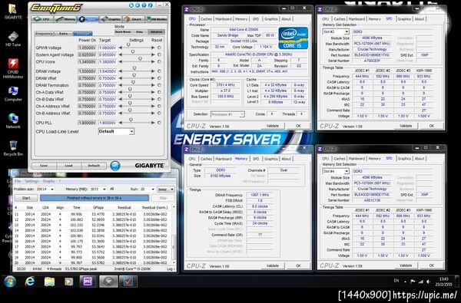Expand the hidden tray icons arrow
This screenshot has height=303, width=461.
click(x=405, y=282)
